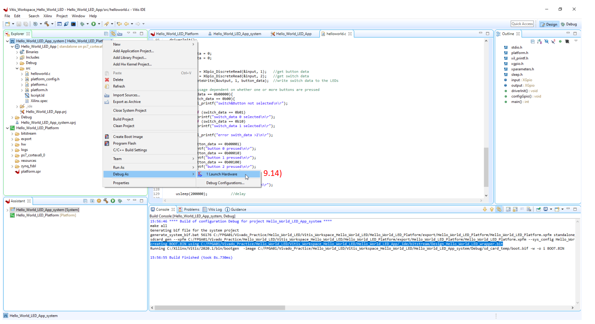
Task: Expand the bitstream folder in Explorer
Action: 13,134
